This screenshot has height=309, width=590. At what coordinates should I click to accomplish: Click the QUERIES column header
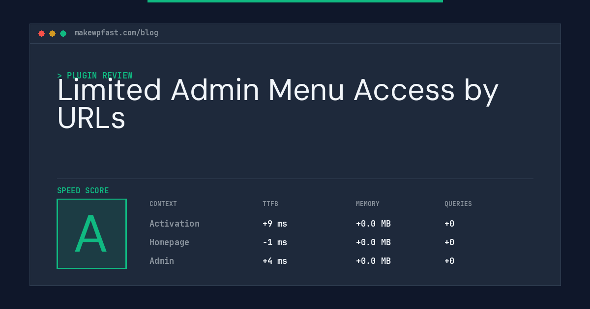pos(458,204)
